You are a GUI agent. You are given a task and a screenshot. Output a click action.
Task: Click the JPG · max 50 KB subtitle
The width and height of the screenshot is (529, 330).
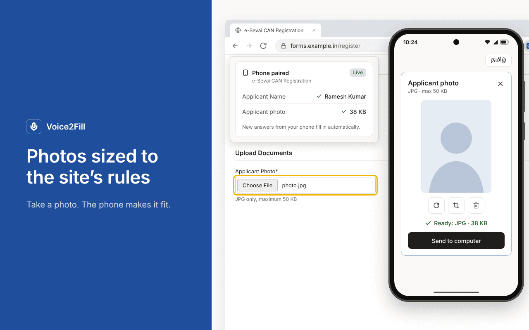[427, 91]
